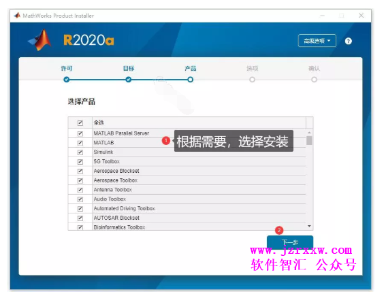Click the Audio Toolbox name
Image resolution: width=386 pixels, height=296 pixels.
click(110, 199)
